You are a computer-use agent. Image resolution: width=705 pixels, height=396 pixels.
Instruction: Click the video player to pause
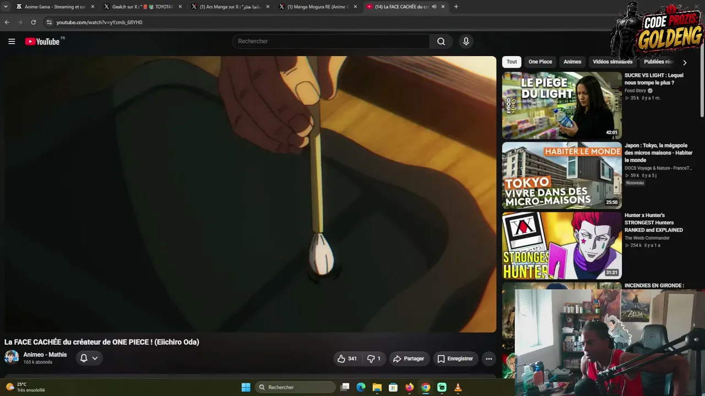tap(251, 194)
